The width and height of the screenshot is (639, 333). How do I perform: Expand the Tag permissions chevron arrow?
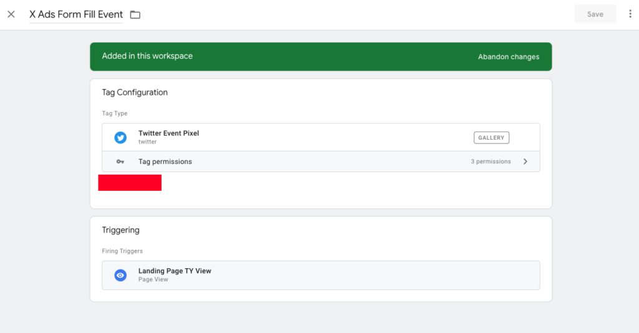(x=525, y=162)
